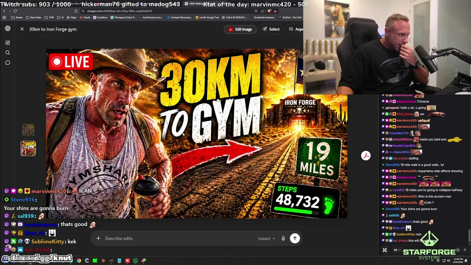Image resolution: width=471 pixels, height=265 pixels.
Task: Select the 30KM to GYM thumbnail version
Action: [28, 148]
